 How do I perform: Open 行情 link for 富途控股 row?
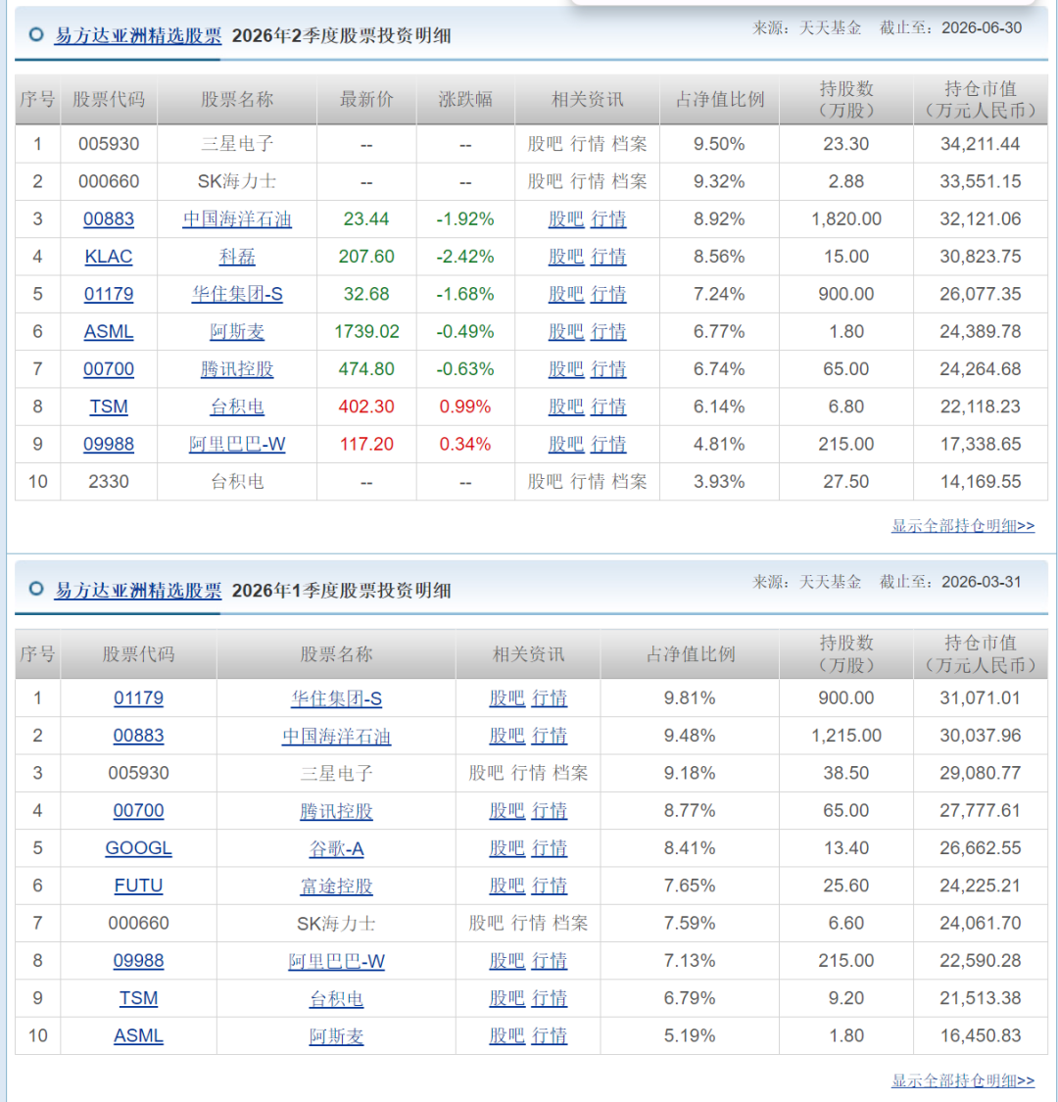(549, 886)
